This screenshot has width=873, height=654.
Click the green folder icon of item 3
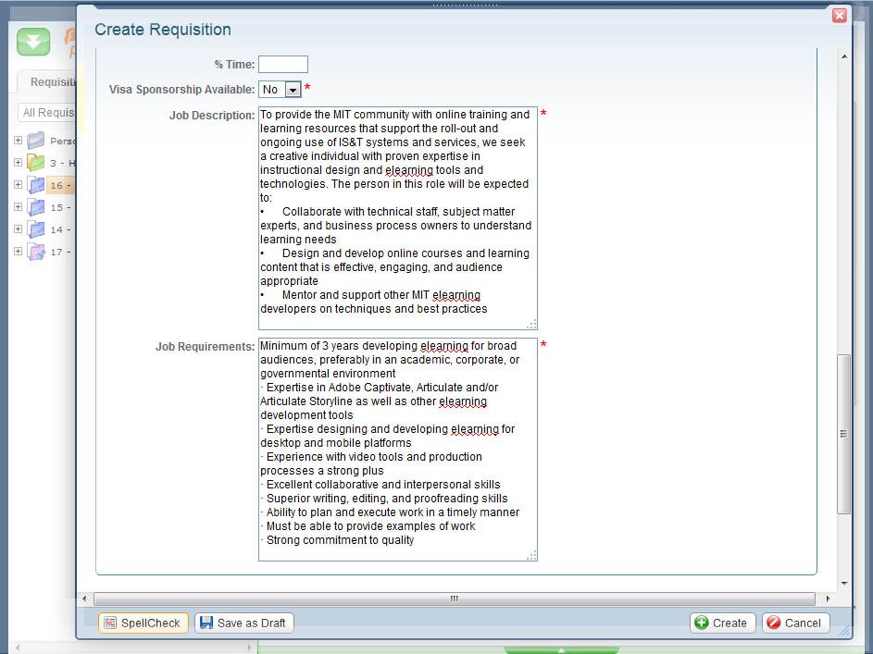[x=36, y=164]
